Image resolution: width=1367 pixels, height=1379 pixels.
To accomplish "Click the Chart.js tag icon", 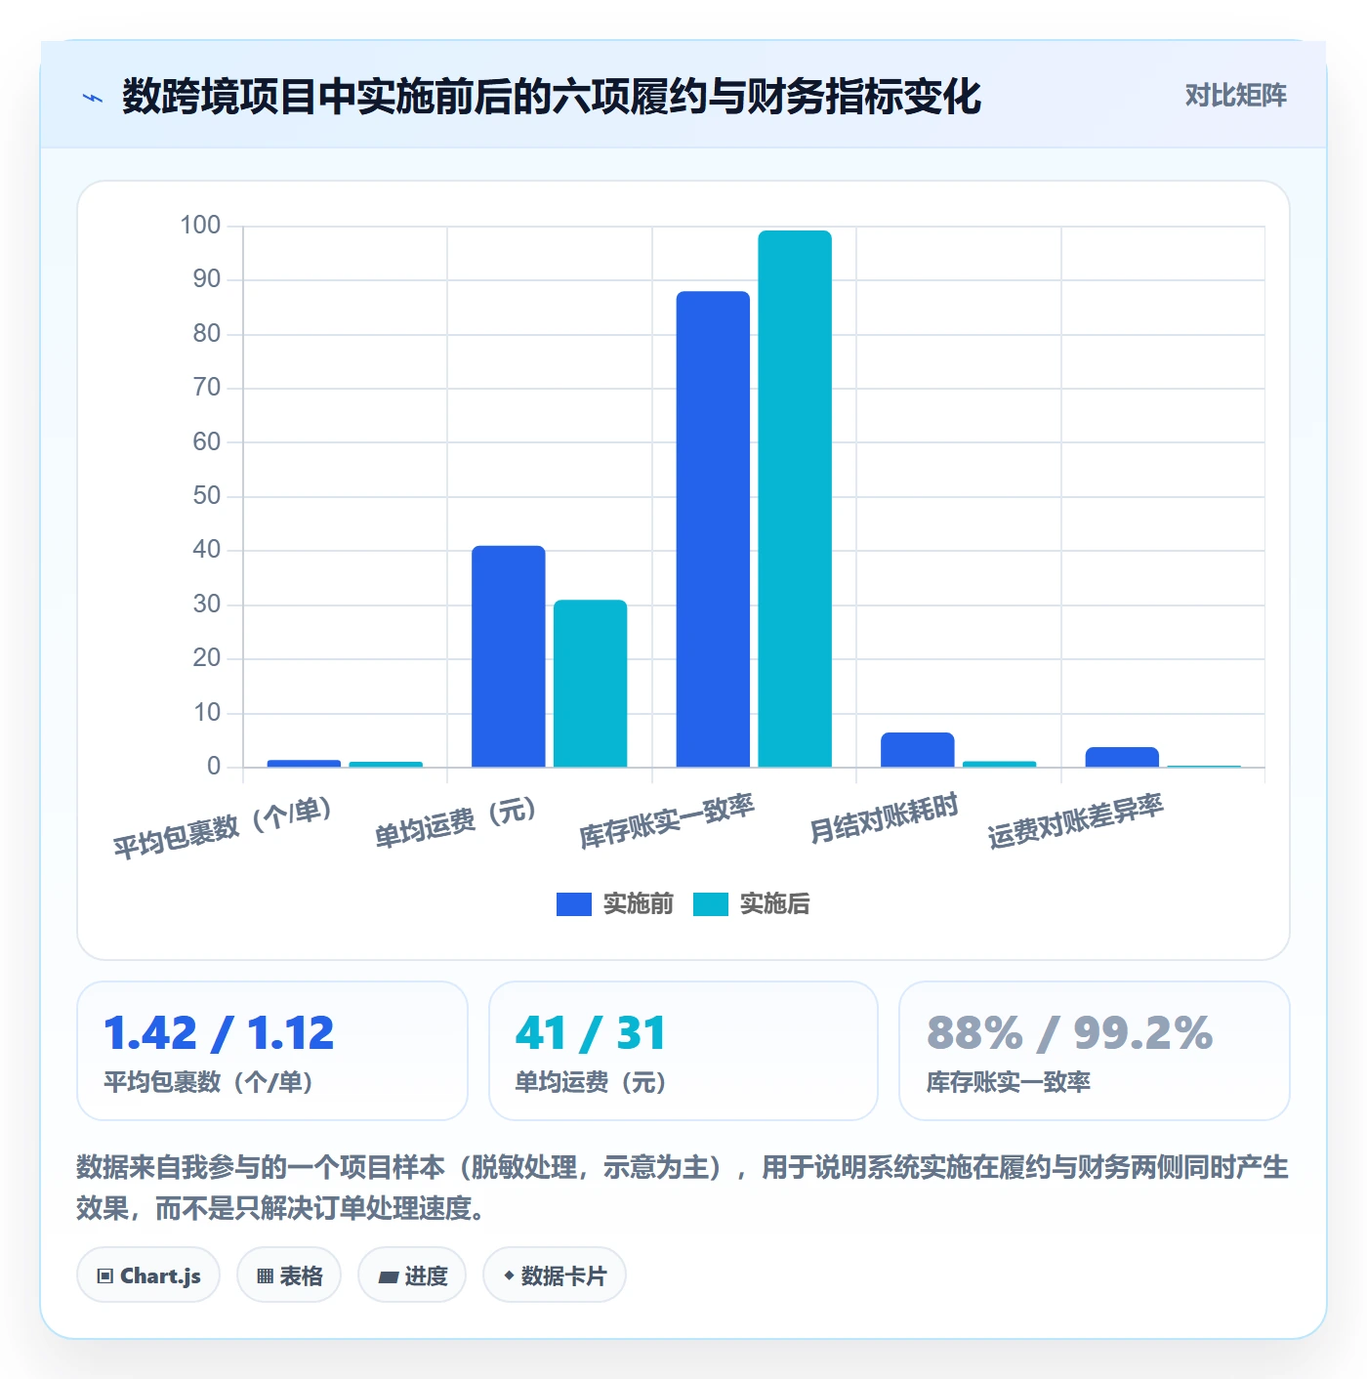I will coord(105,1275).
